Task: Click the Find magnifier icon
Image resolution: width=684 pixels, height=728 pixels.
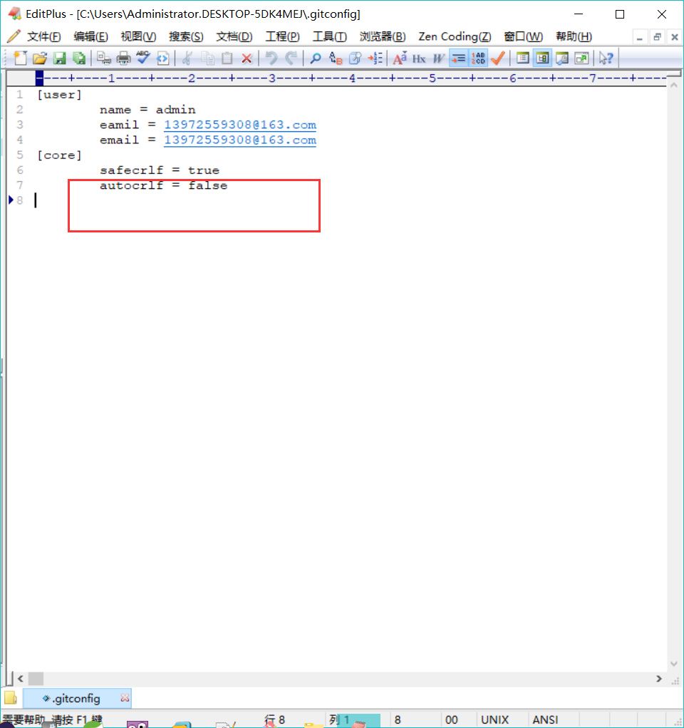Action: pos(316,58)
